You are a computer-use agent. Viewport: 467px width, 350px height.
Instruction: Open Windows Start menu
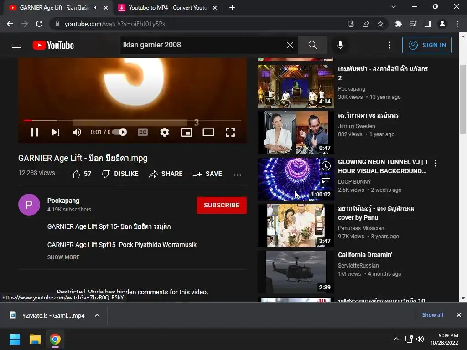tap(15, 339)
